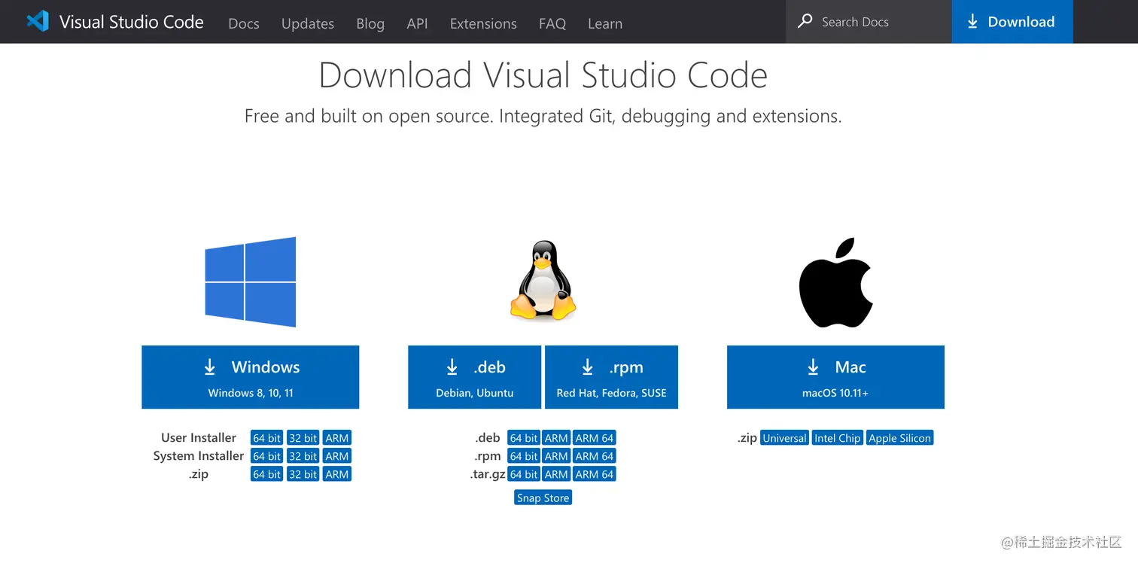
Task: Click the 'Download Visual Studio Code' heading
Action: (x=543, y=75)
